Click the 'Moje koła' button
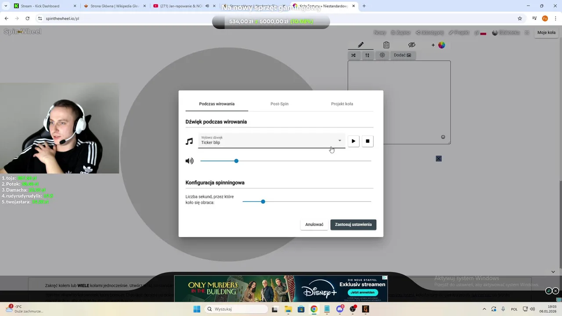This screenshot has height=316, width=562. pos(546,32)
